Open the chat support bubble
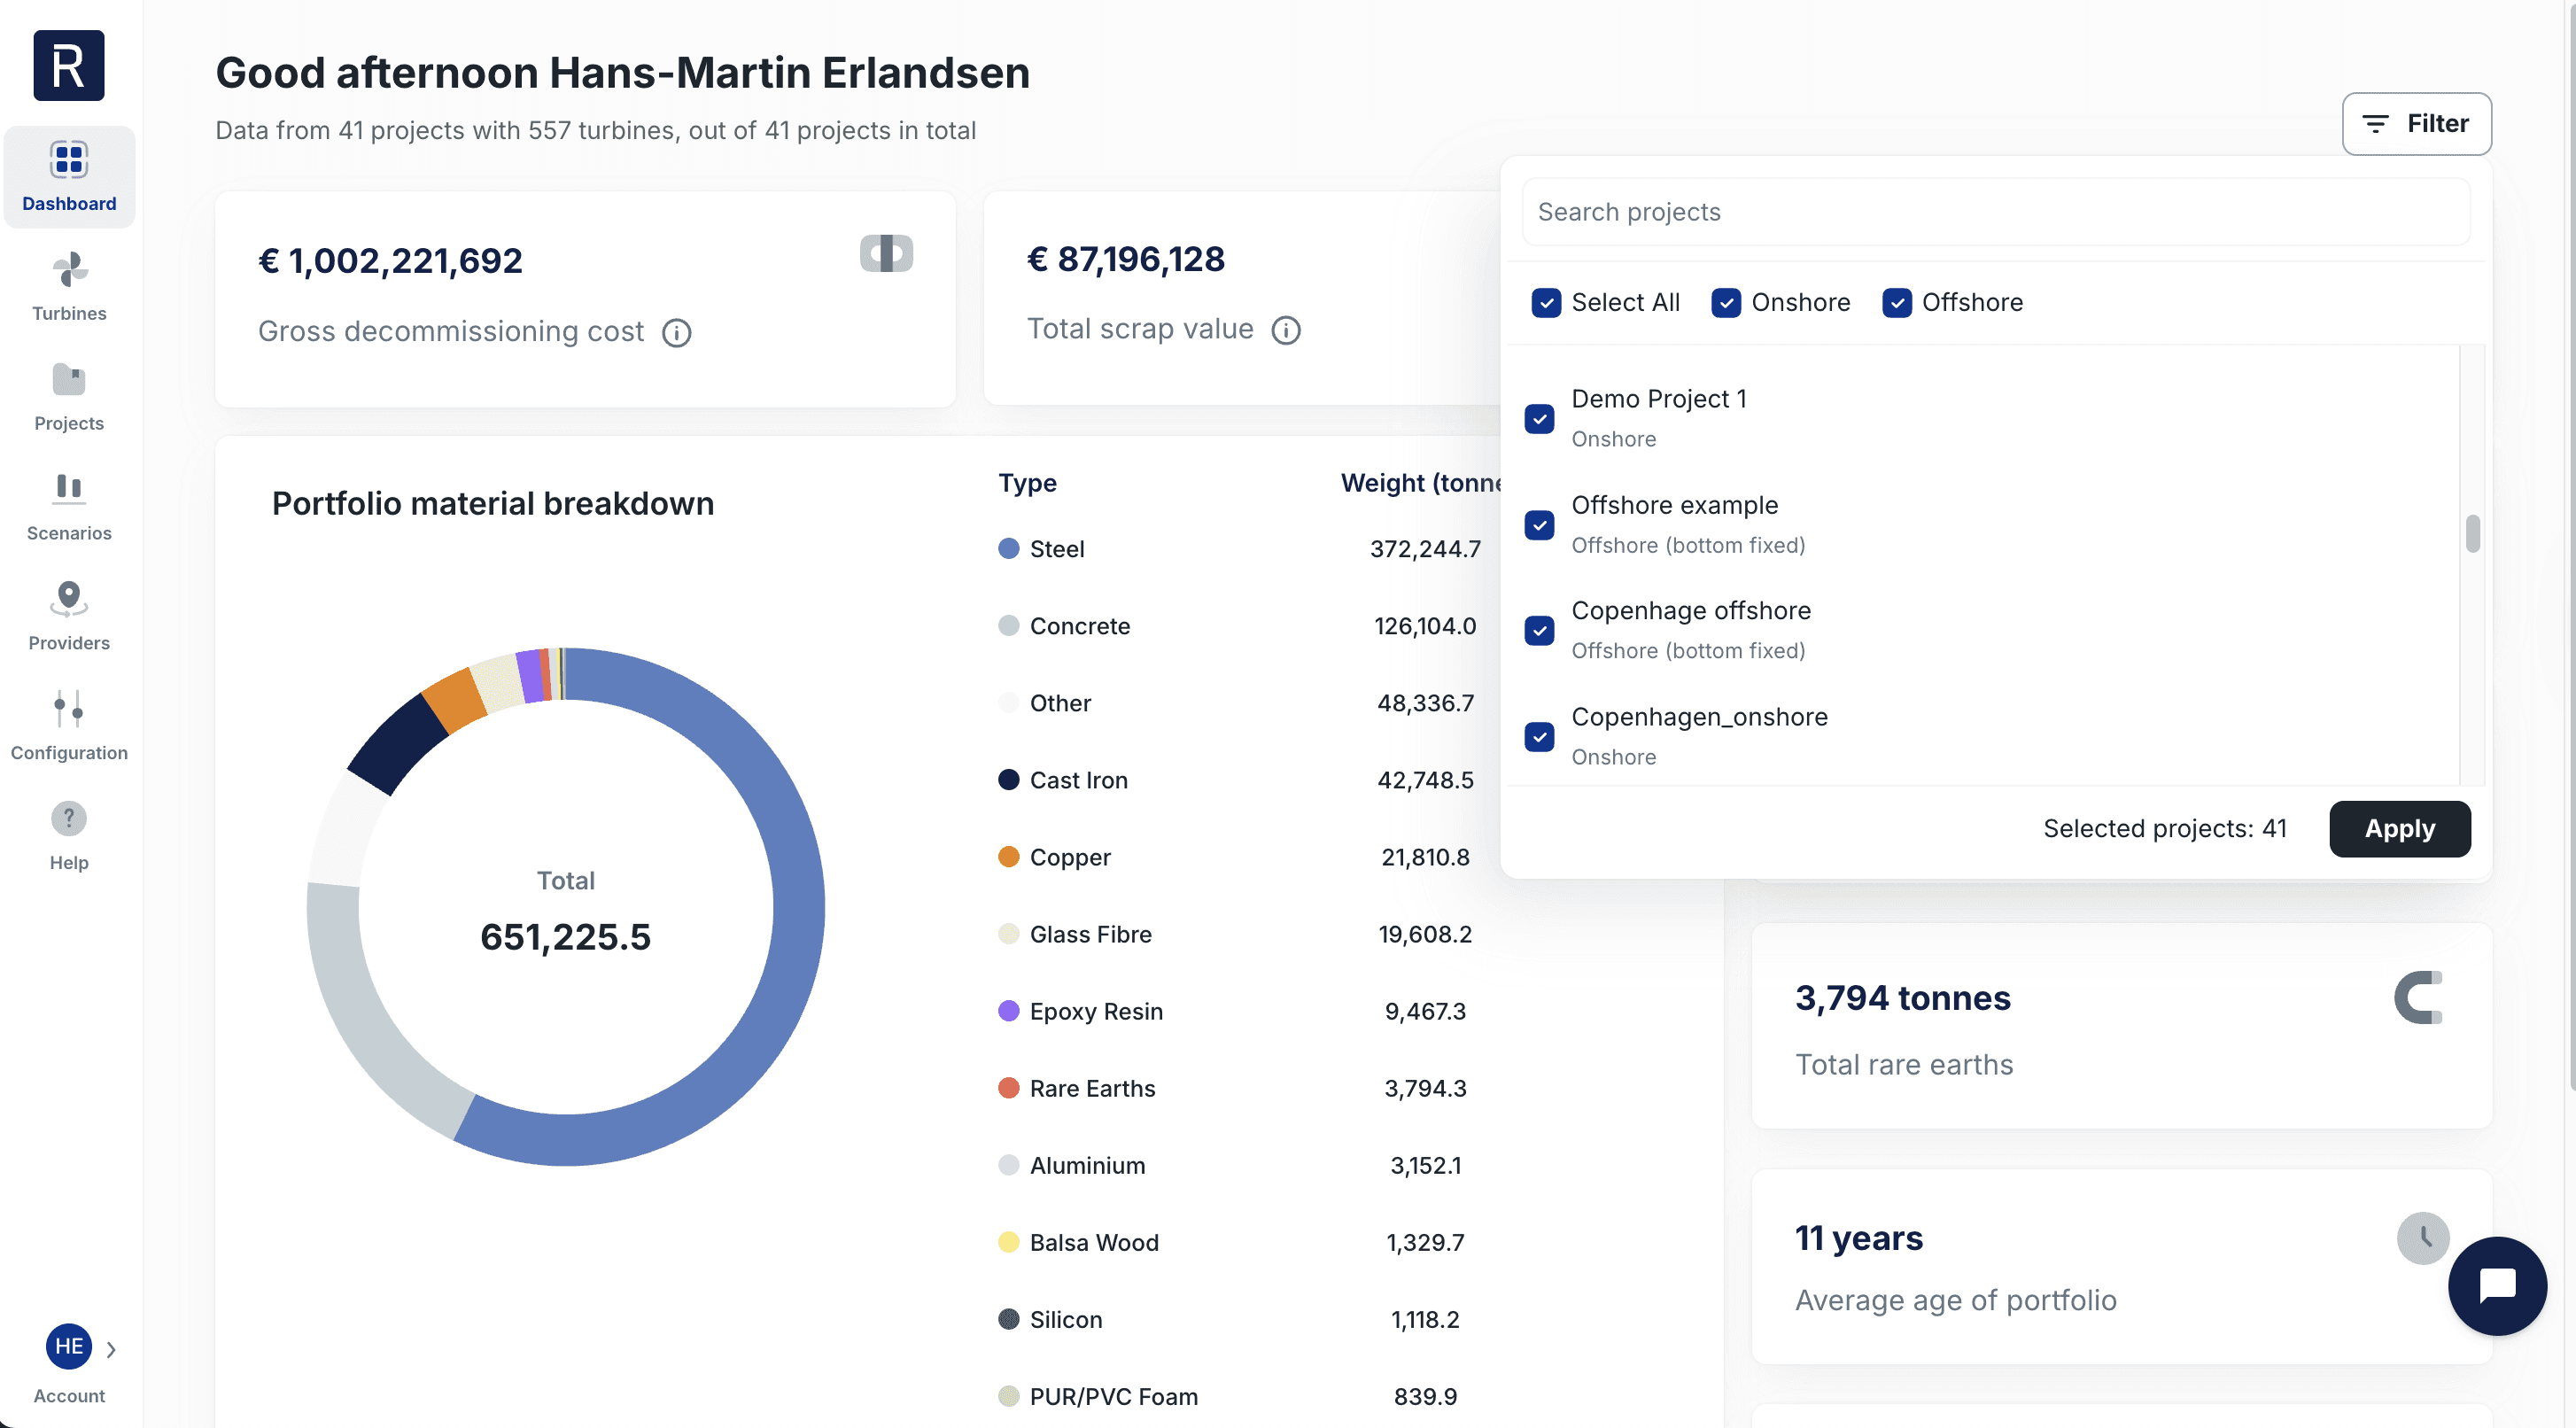This screenshot has width=2576, height=1428. [x=2496, y=1285]
